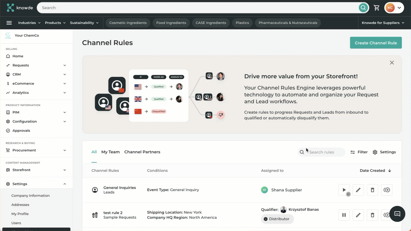The height and width of the screenshot is (231, 411).
Task: Switch to My Team tab
Action: [111, 152]
